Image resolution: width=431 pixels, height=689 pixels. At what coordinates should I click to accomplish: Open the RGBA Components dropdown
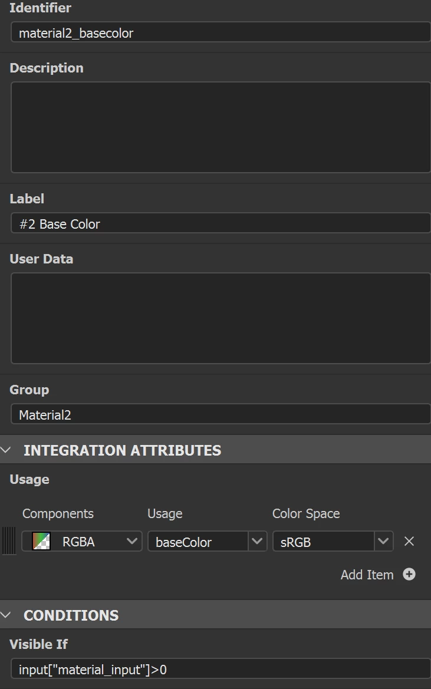[132, 542]
